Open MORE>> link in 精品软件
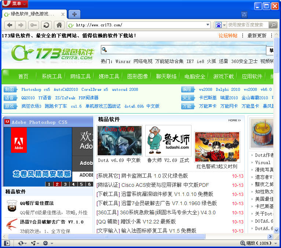 pos(234,120)
